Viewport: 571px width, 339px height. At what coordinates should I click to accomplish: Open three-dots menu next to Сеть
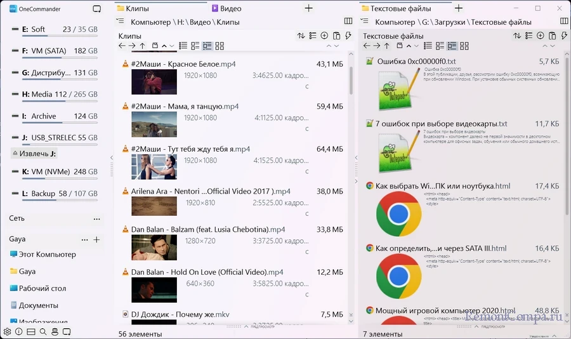[96, 218]
